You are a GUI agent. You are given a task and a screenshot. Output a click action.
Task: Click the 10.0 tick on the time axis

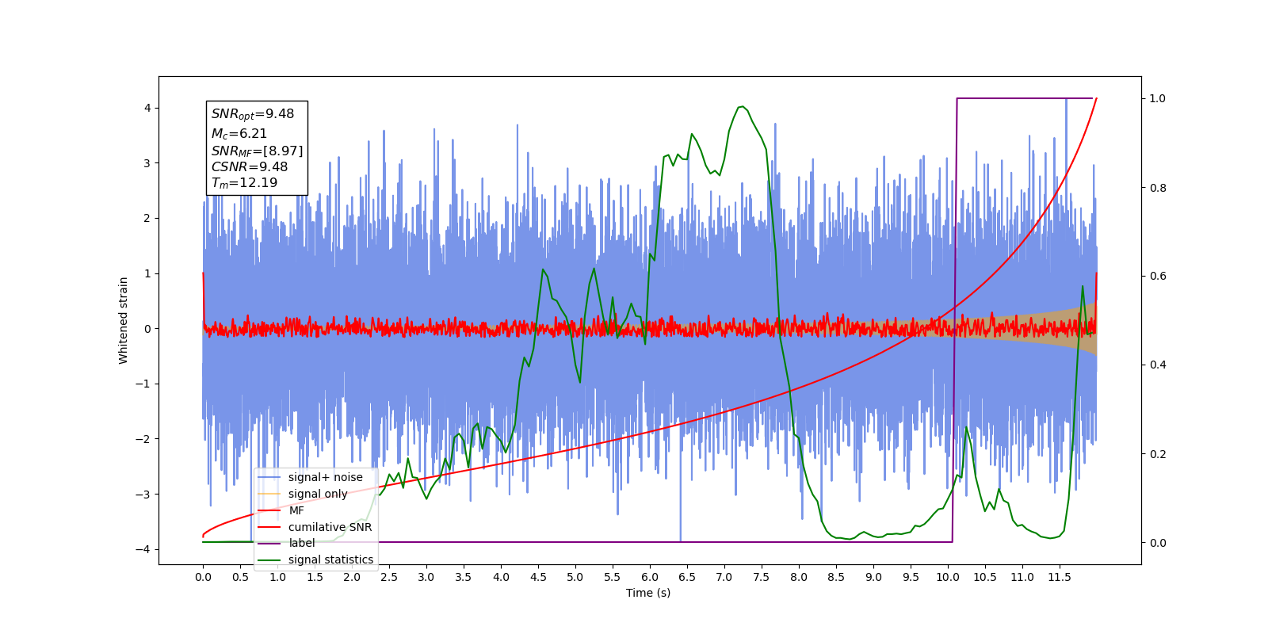pyautogui.click(x=948, y=577)
